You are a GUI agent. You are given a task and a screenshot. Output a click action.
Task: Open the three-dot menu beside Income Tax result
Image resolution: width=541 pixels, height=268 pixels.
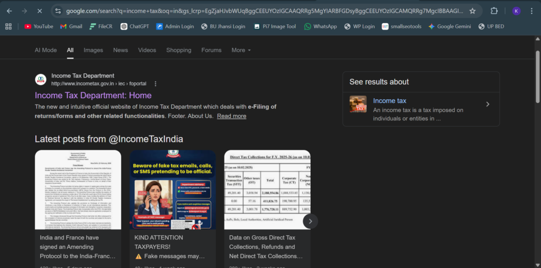coord(155,83)
